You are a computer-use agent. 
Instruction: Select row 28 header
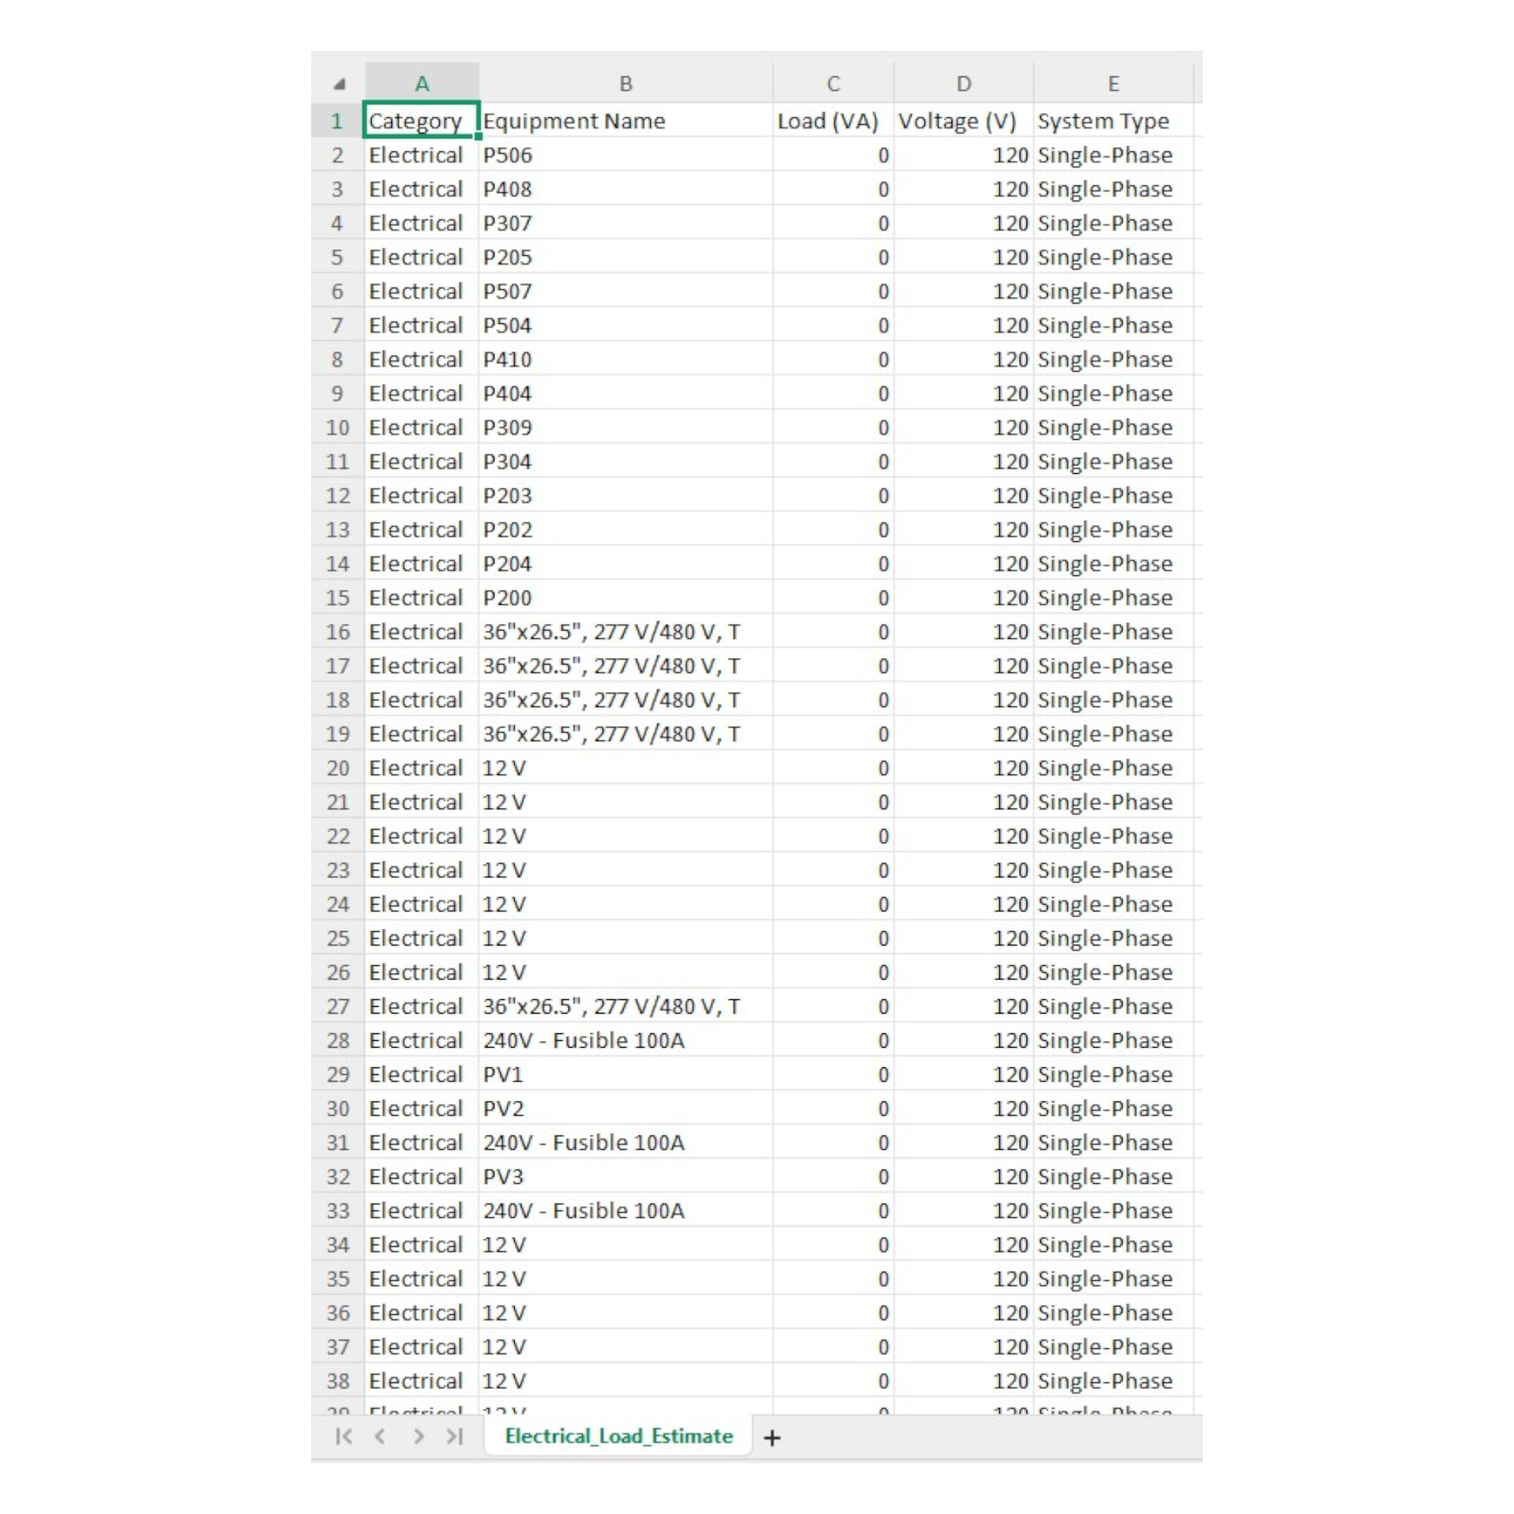tap(337, 1040)
